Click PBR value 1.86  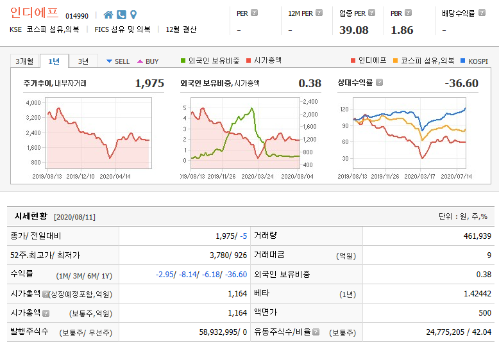402,30
